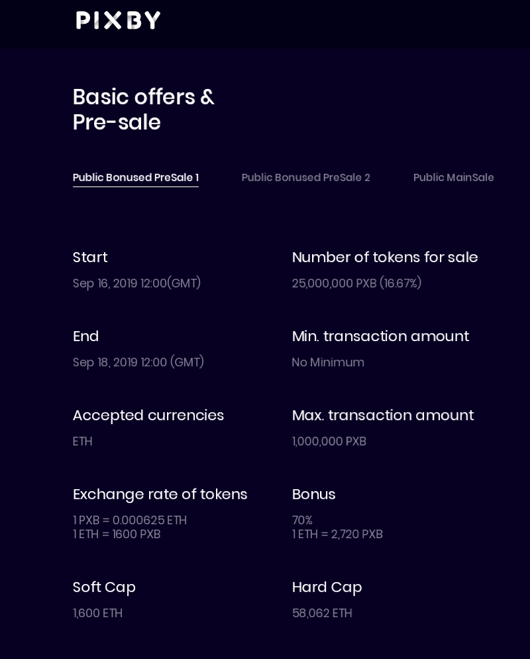This screenshot has height=659, width=530.
Task: Click the 1 ETH = 1600 PXB rate
Action: click(117, 534)
